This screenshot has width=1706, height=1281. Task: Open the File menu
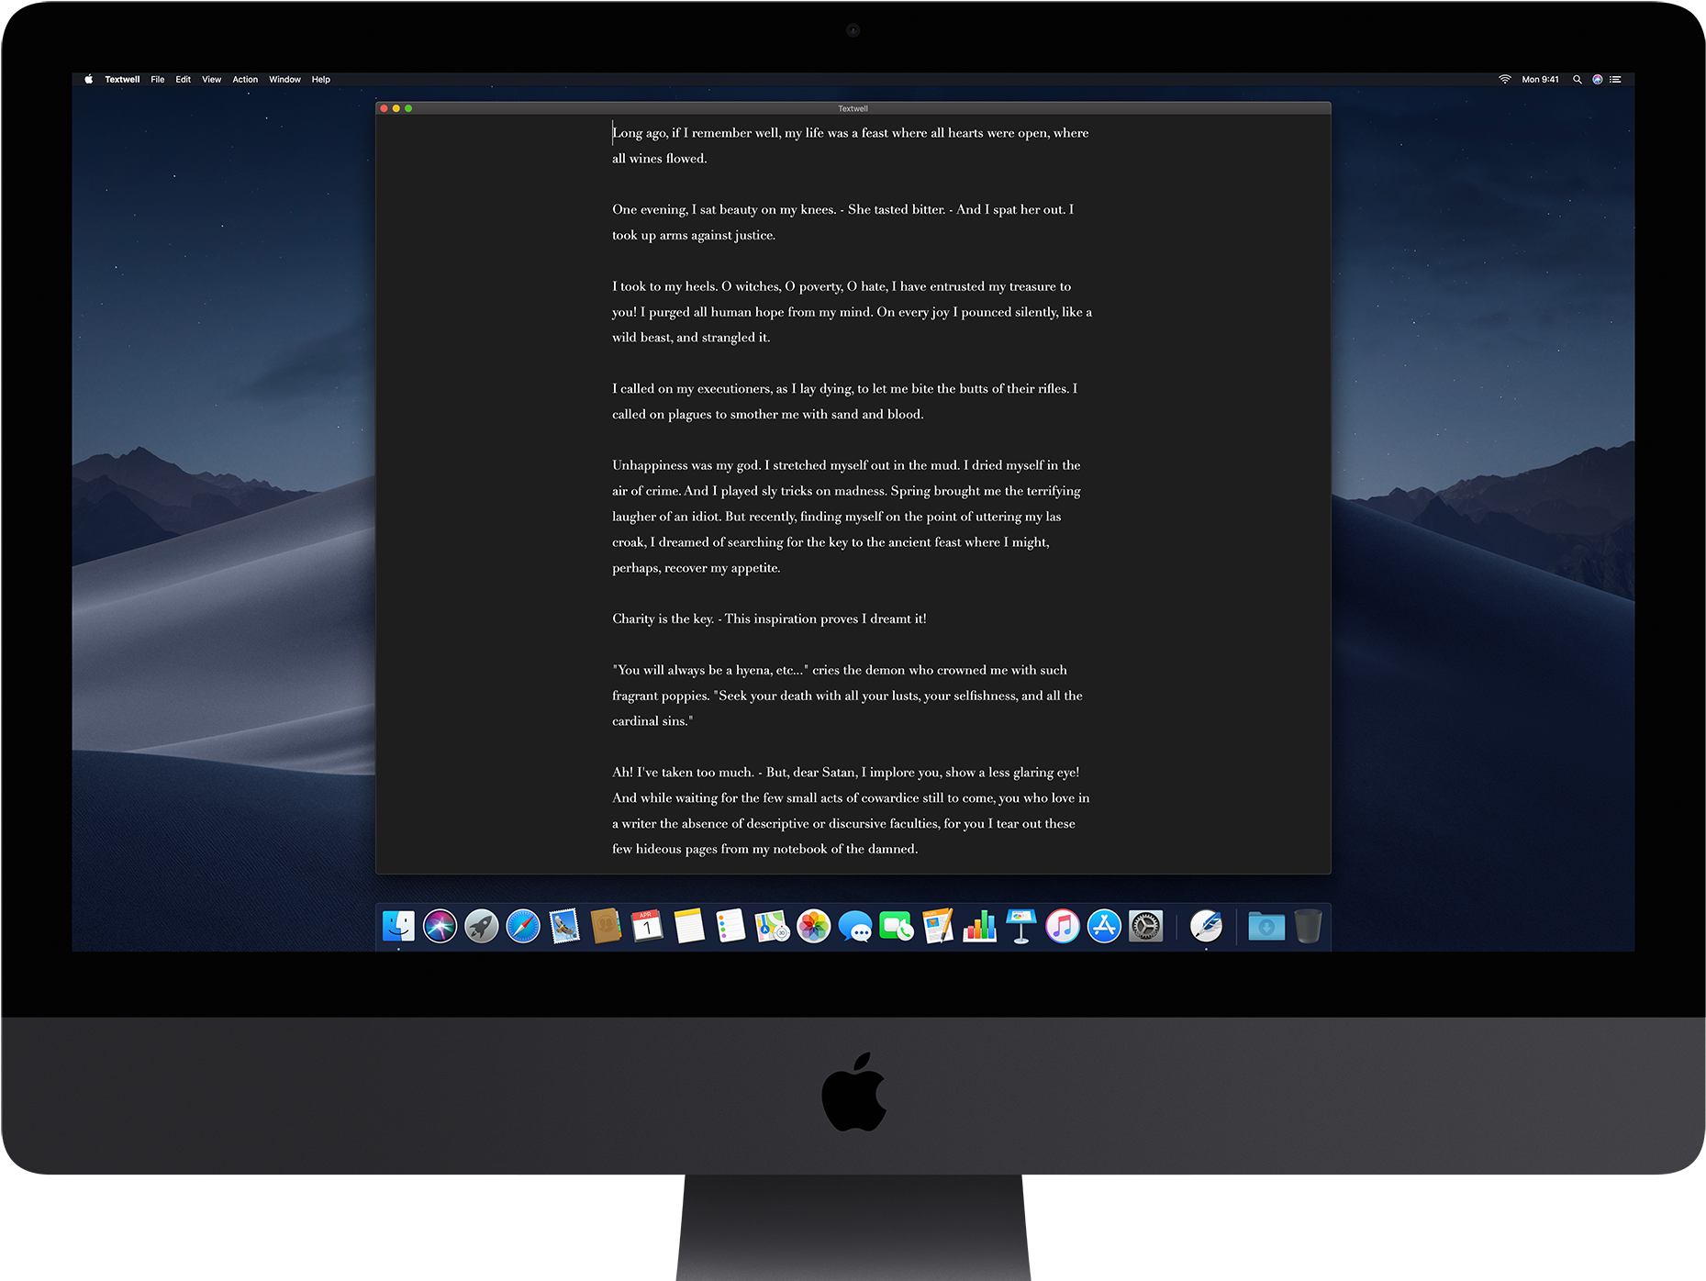click(158, 80)
